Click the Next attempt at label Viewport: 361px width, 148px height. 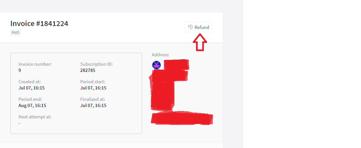point(35,117)
